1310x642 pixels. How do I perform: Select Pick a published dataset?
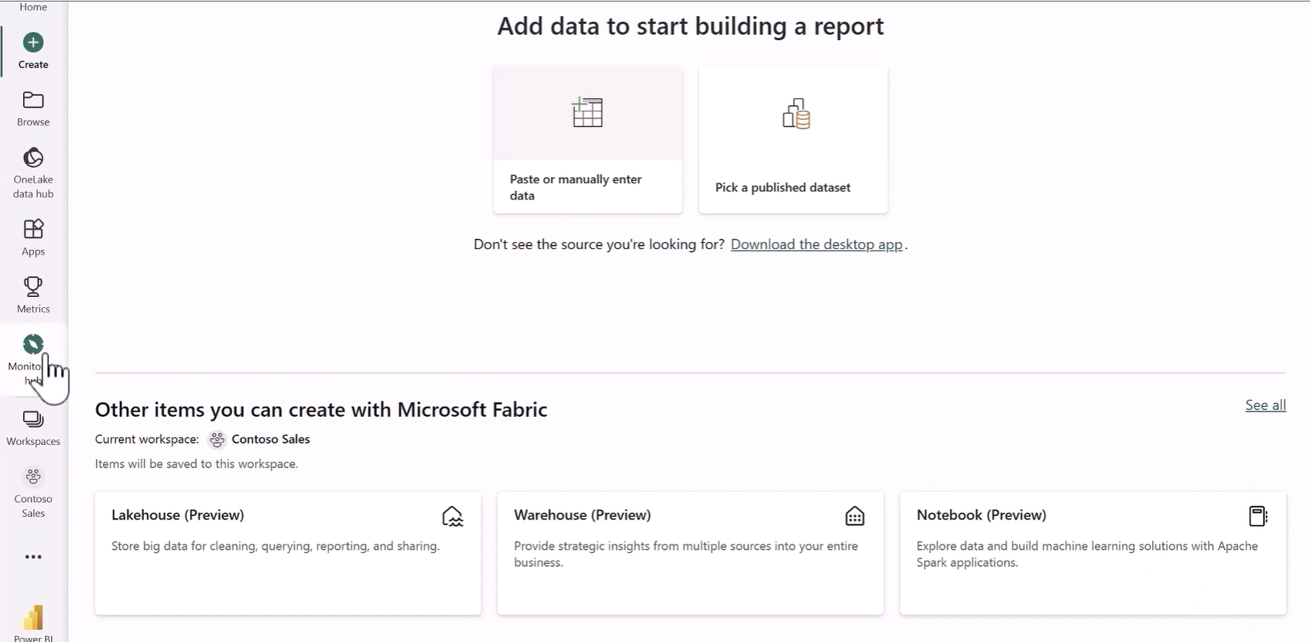pos(793,140)
